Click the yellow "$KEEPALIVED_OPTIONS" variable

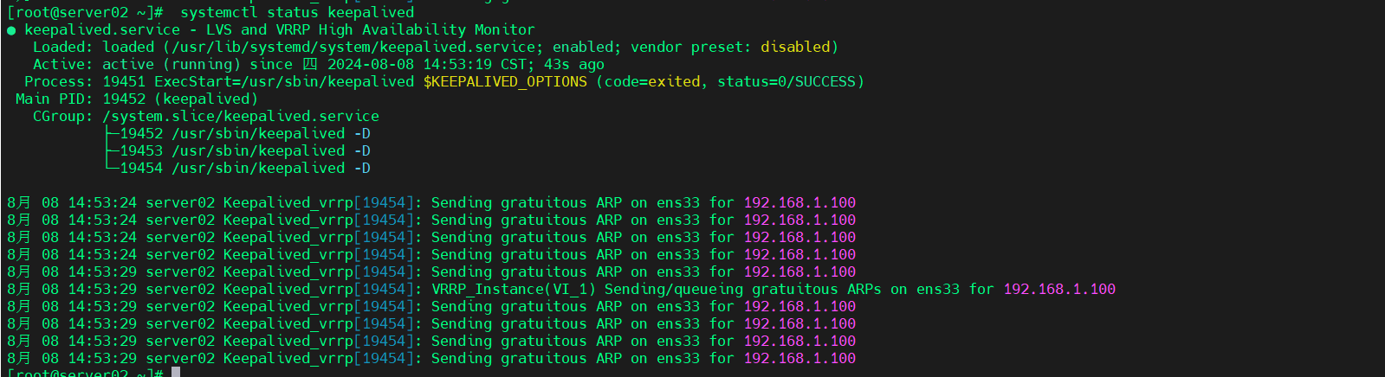pyautogui.click(x=505, y=81)
